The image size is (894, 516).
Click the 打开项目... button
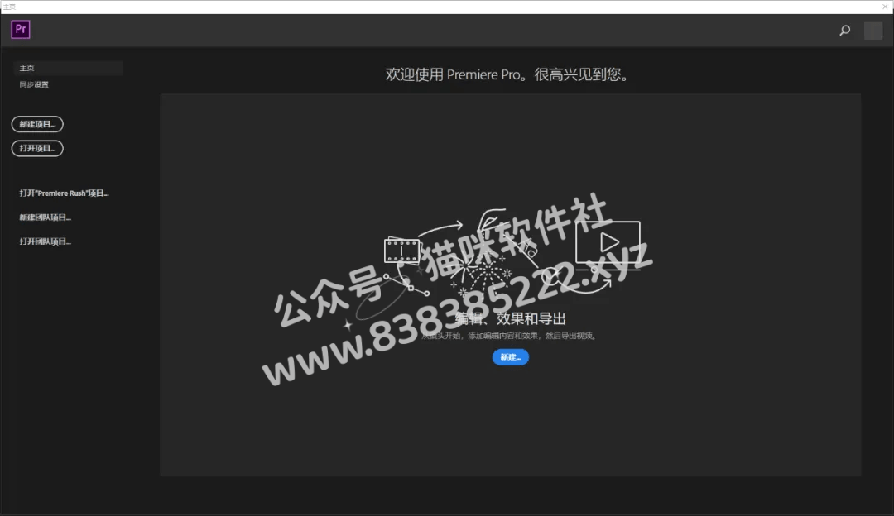37,149
